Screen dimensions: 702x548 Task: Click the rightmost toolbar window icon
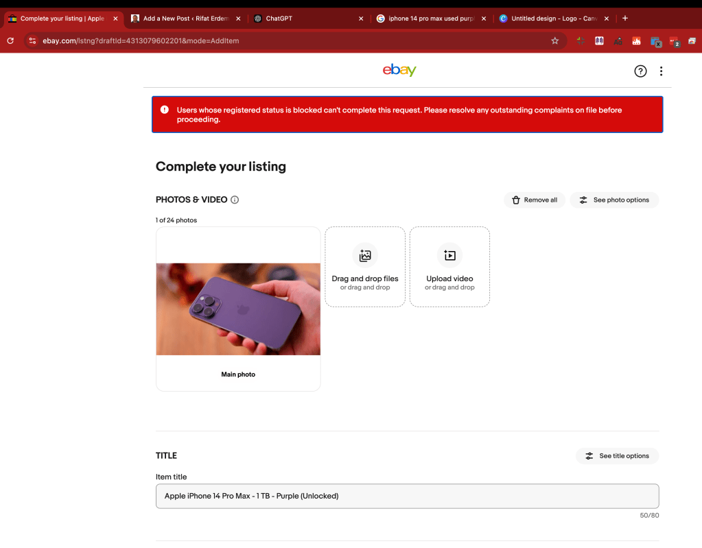(692, 40)
